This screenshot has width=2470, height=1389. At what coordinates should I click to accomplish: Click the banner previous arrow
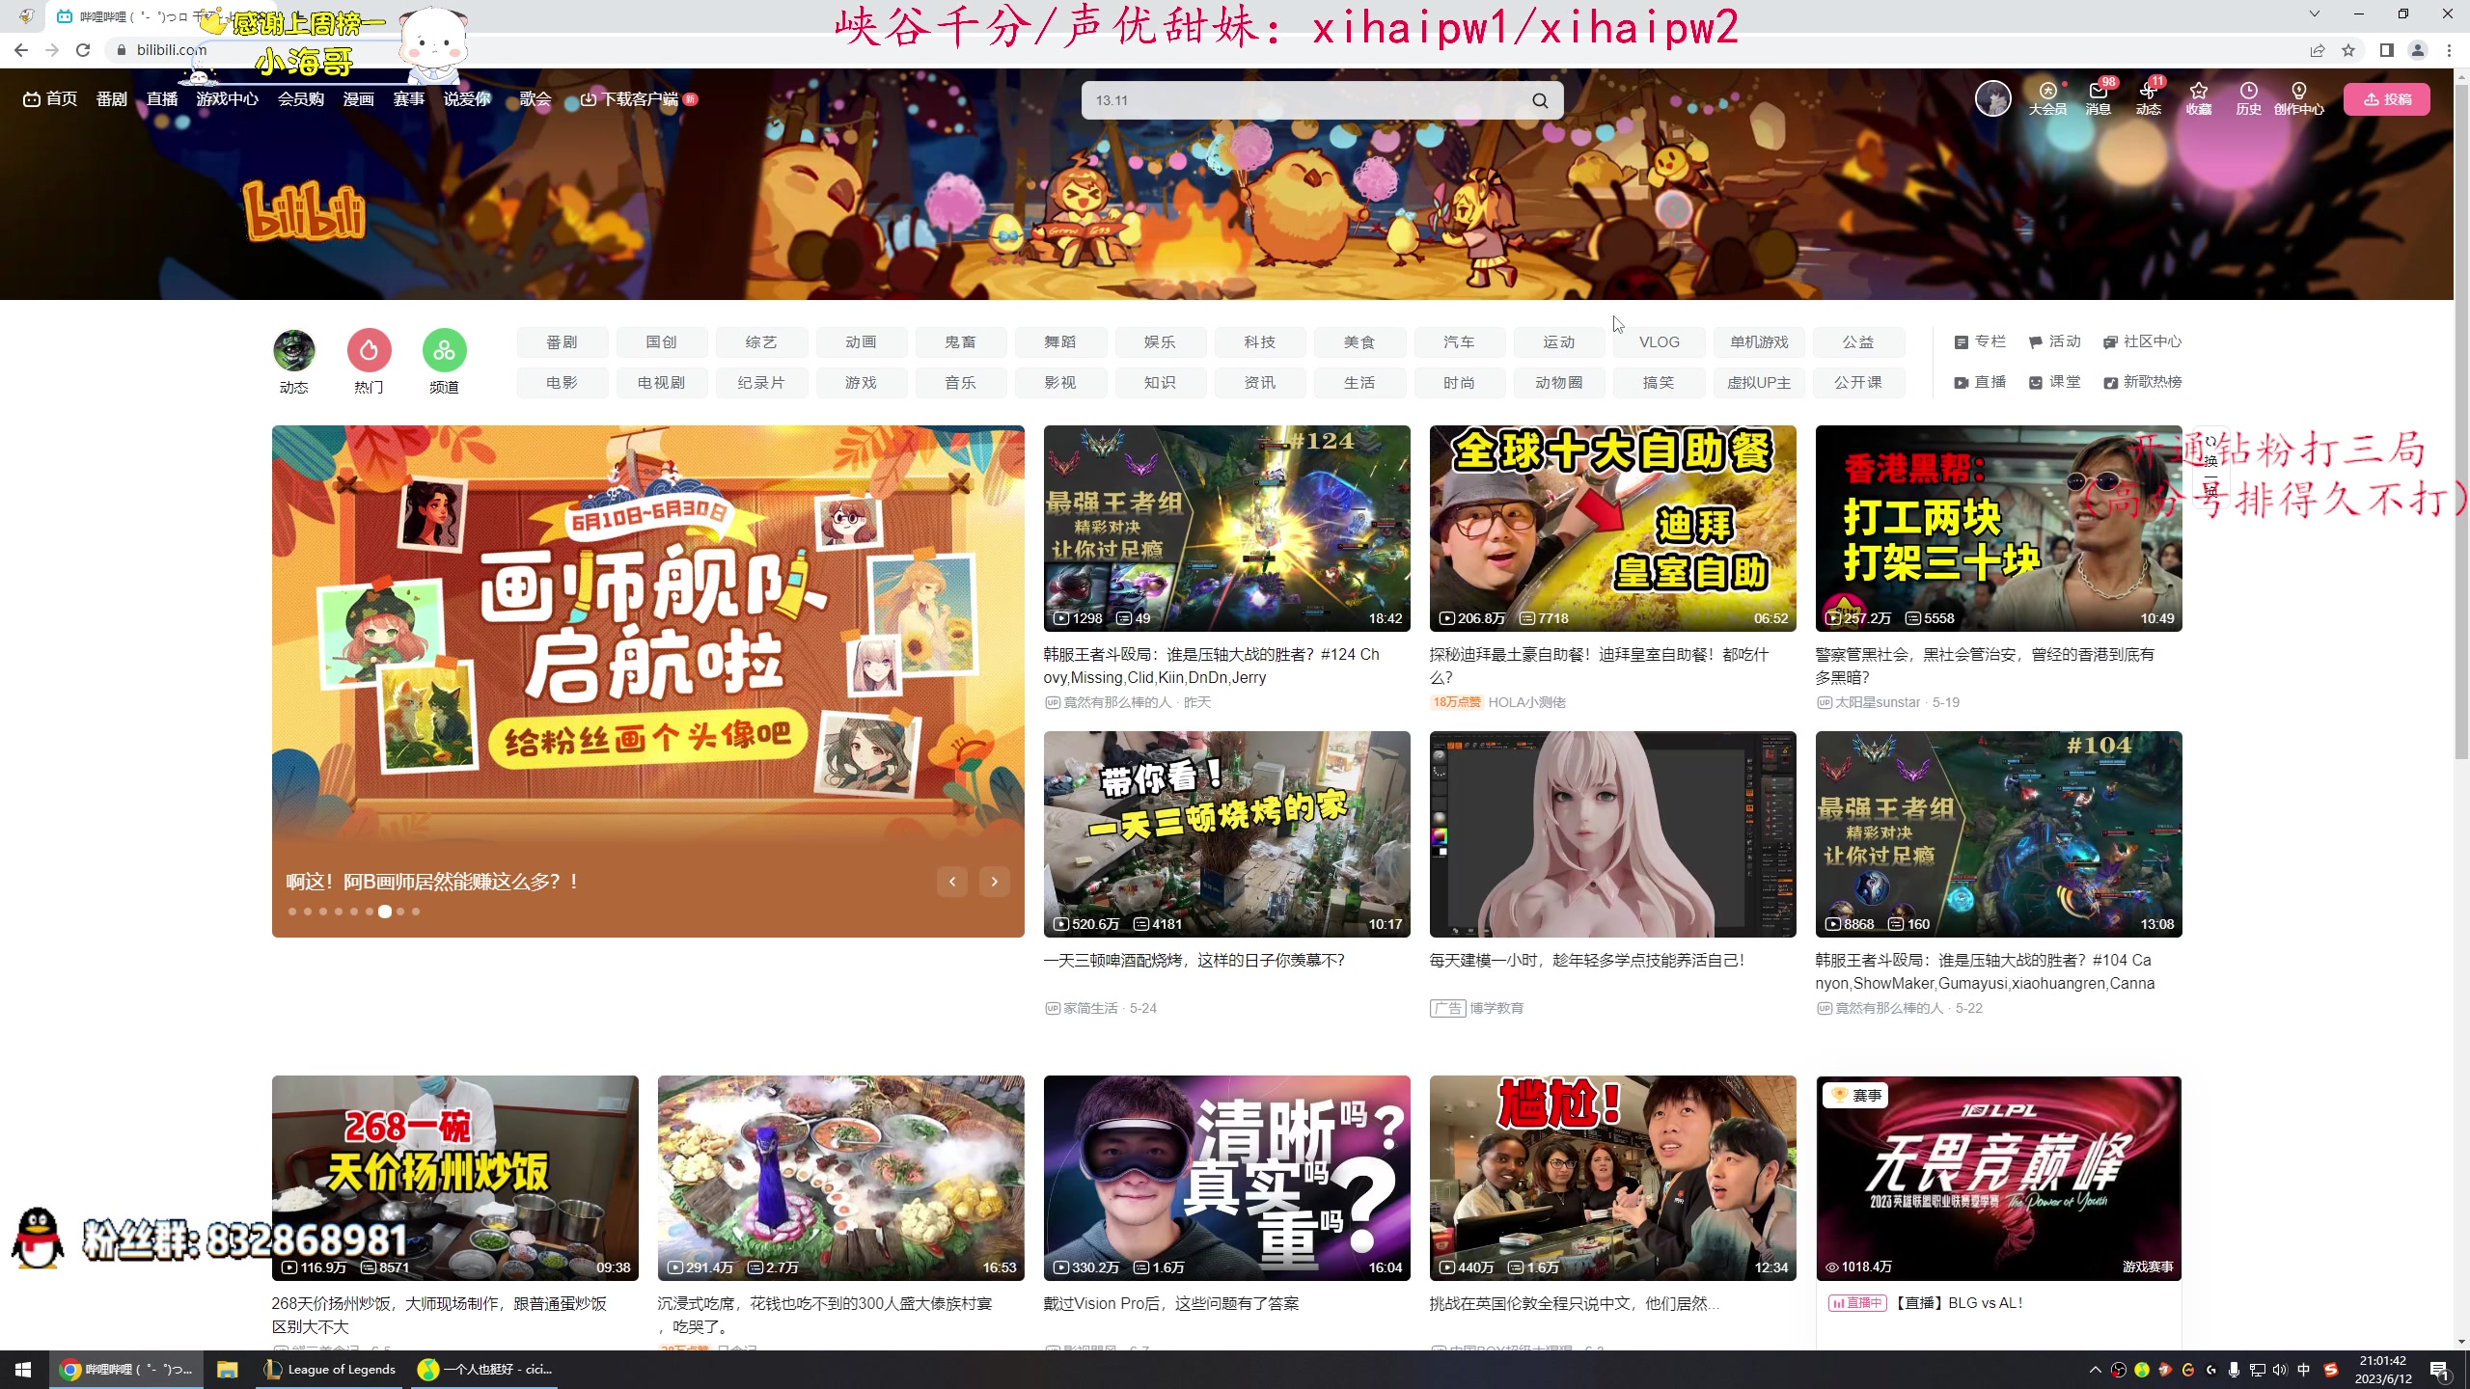[x=952, y=882]
